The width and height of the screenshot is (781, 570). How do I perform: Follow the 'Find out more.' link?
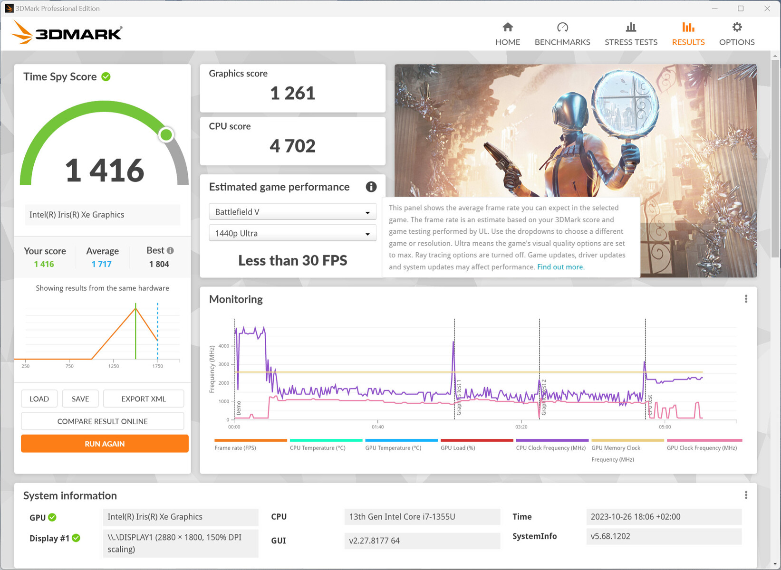pyautogui.click(x=561, y=267)
